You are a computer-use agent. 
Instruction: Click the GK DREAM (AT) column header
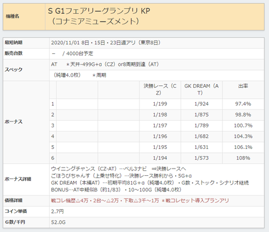tap(201, 89)
